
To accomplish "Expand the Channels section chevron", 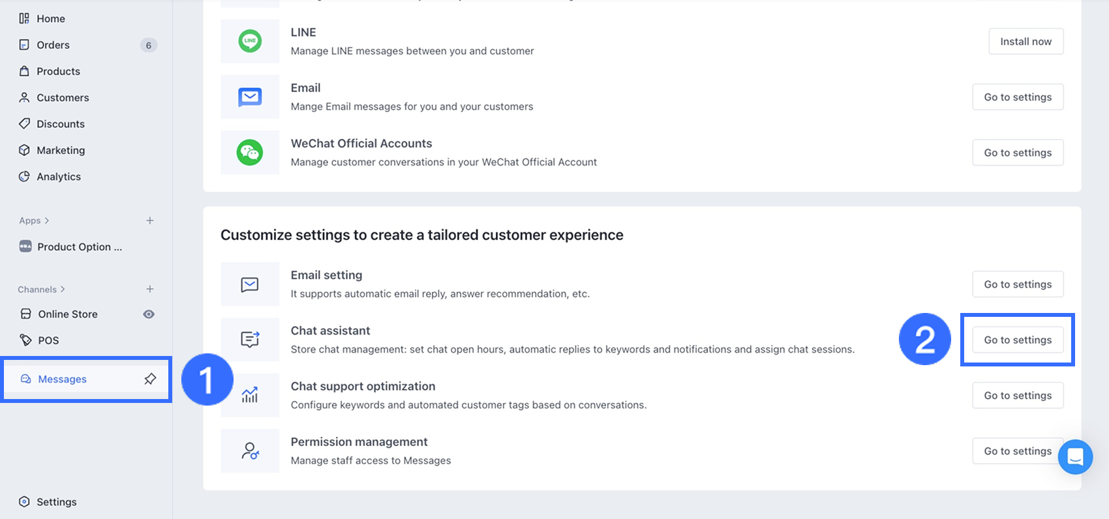I will click(63, 289).
